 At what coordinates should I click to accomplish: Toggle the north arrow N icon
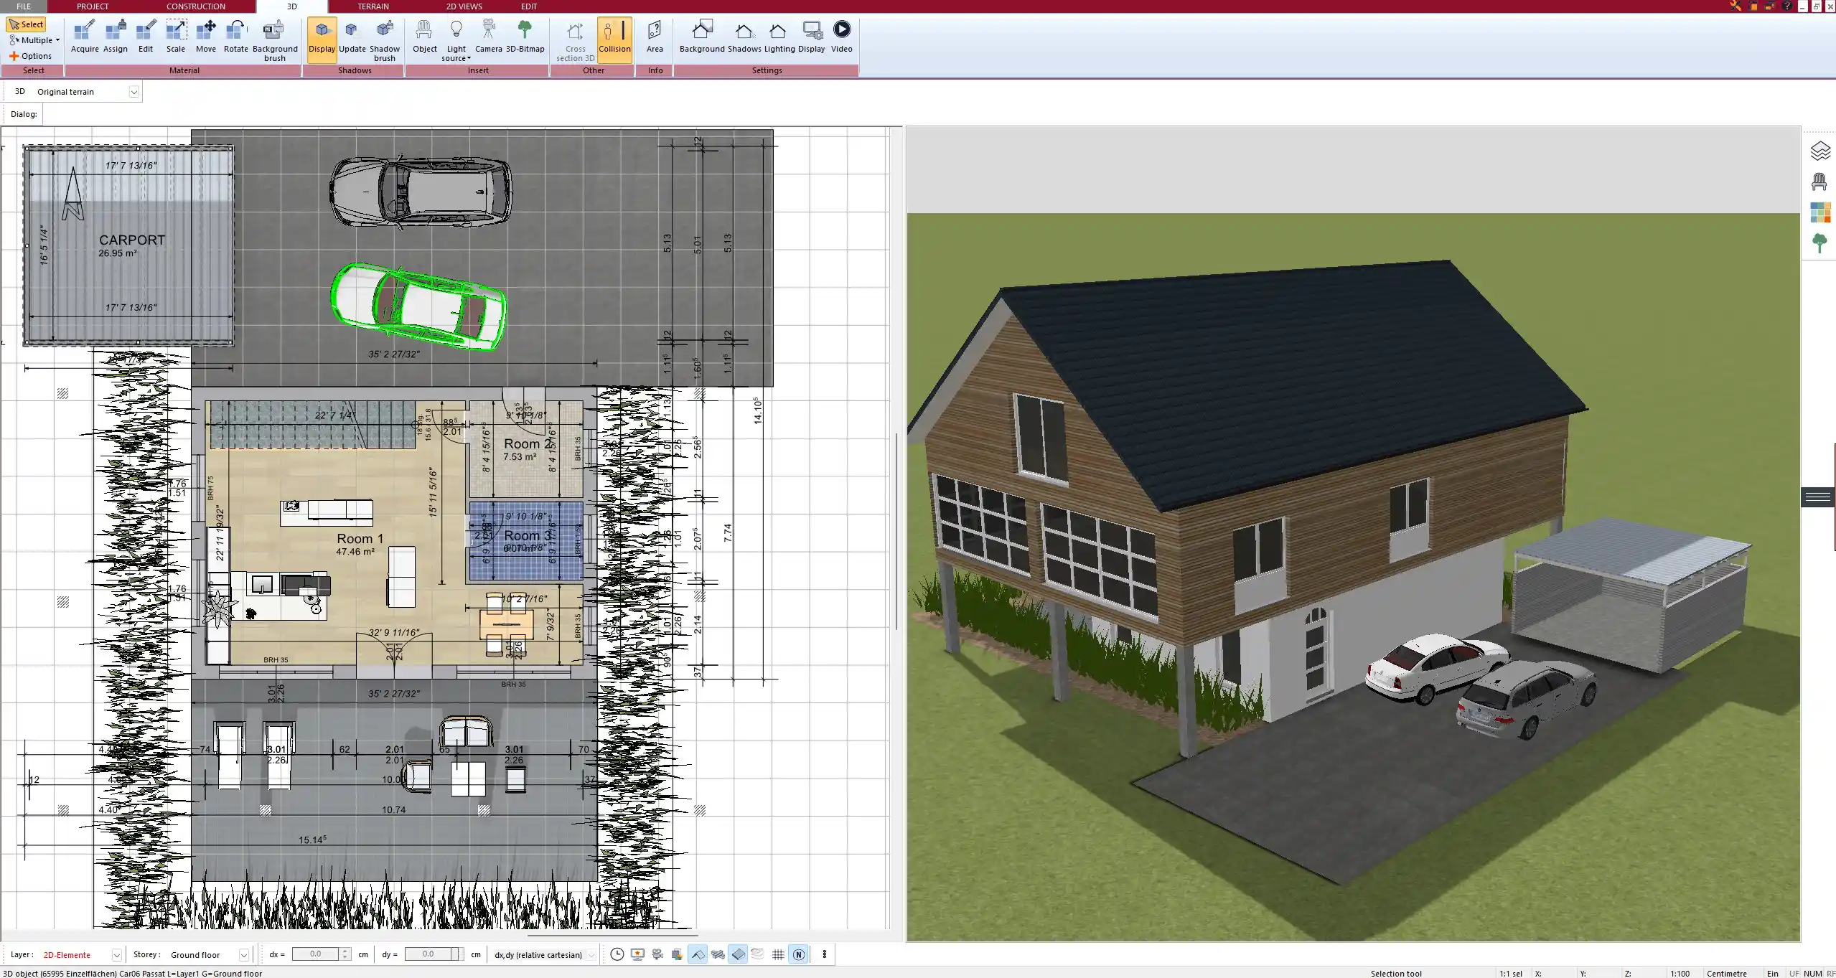coord(798,954)
